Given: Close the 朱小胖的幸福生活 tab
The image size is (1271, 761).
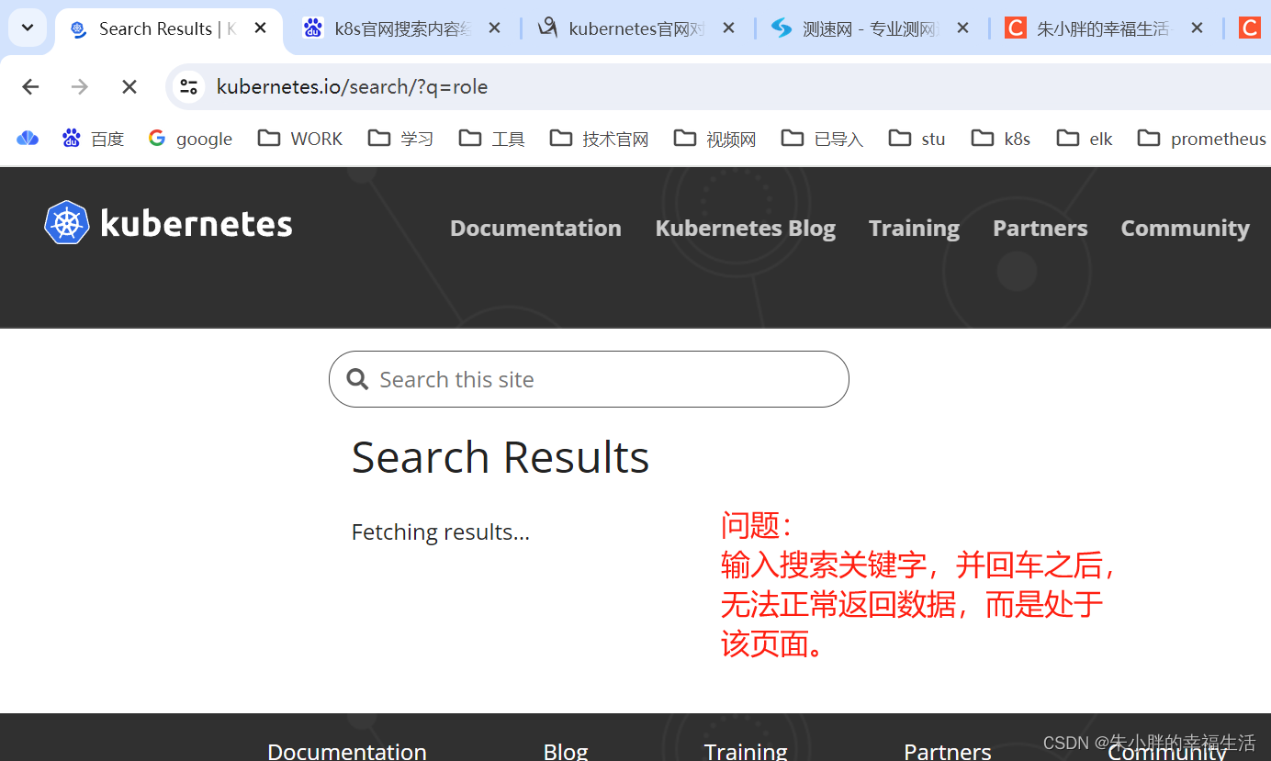Looking at the screenshot, I should [x=1197, y=28].
